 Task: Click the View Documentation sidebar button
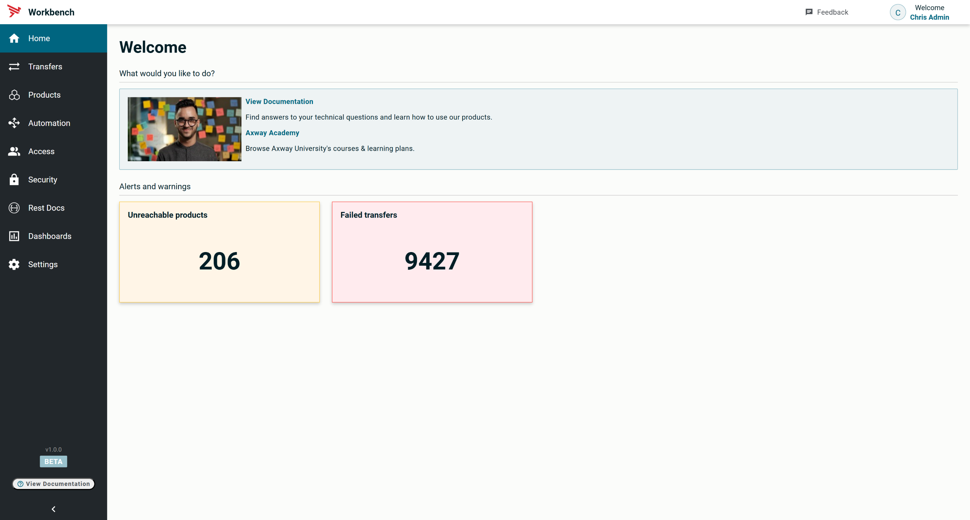click(53, 484)
